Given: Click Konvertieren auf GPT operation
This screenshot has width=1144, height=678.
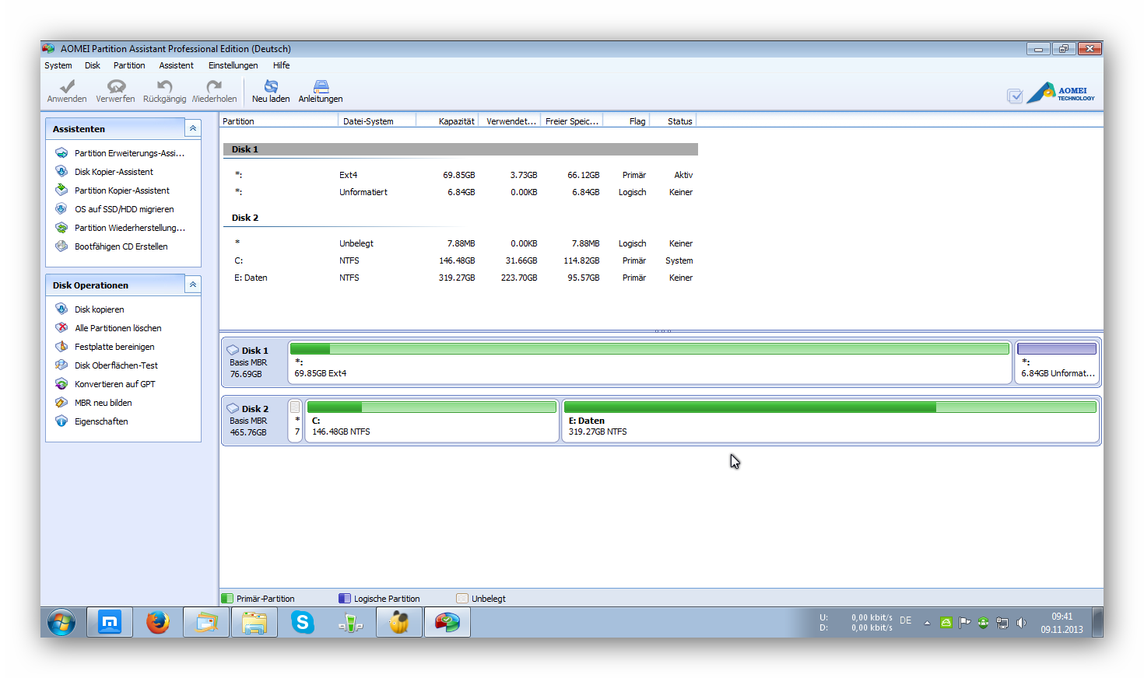Looking at the screenshot, I should [114, 384].
